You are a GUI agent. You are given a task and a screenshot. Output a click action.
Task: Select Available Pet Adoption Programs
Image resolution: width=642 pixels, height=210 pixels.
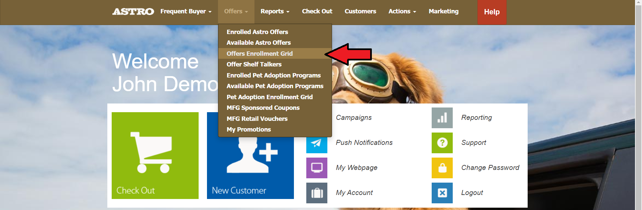275,86
